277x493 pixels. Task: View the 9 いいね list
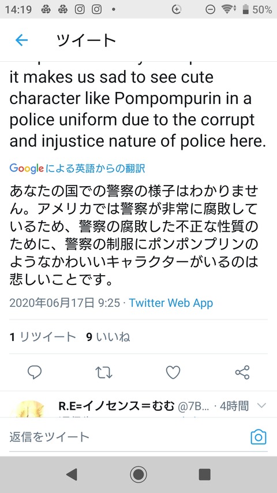(x=108, y=337)
